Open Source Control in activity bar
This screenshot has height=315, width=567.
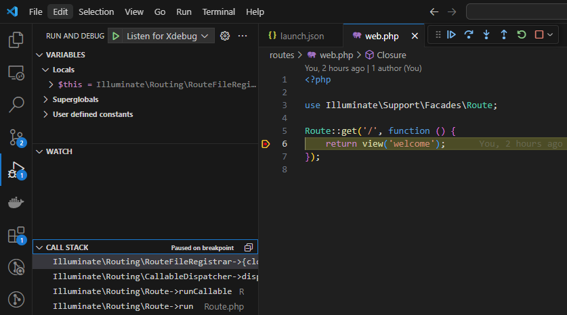16,137
